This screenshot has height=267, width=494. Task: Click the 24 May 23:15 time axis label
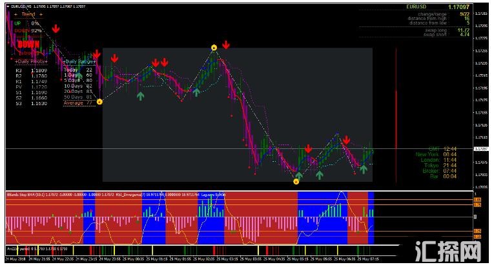[x=87, y=259]
